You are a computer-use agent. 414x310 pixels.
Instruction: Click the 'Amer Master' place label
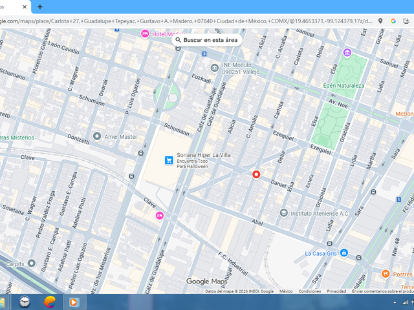click(x=121, y=137)
